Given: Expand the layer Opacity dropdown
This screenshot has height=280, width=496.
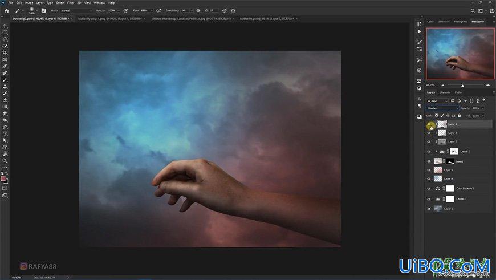Looking at the screenshot, I should (482, 108).
